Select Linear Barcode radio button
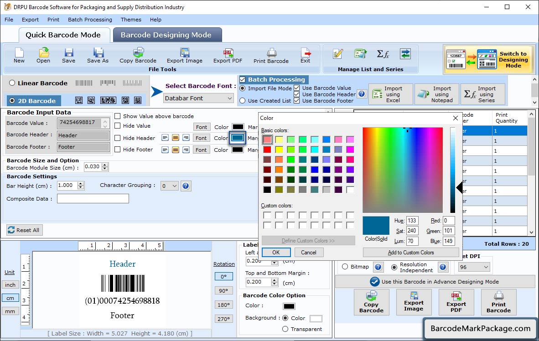Screen dimensions: 539x341 (x=12, y=83)
